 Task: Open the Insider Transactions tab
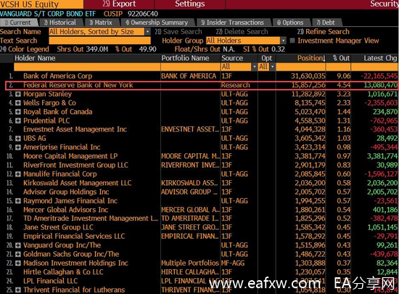(x=233, y=23)
